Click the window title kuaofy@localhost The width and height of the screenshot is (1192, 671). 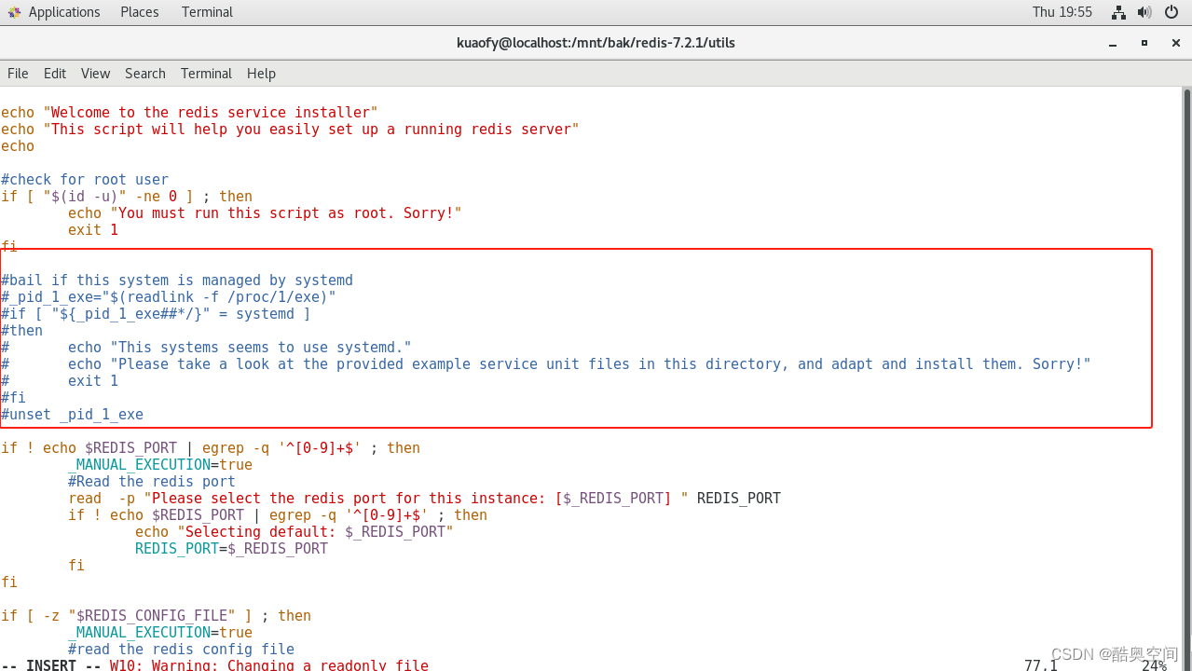click(x=596, y=43)
